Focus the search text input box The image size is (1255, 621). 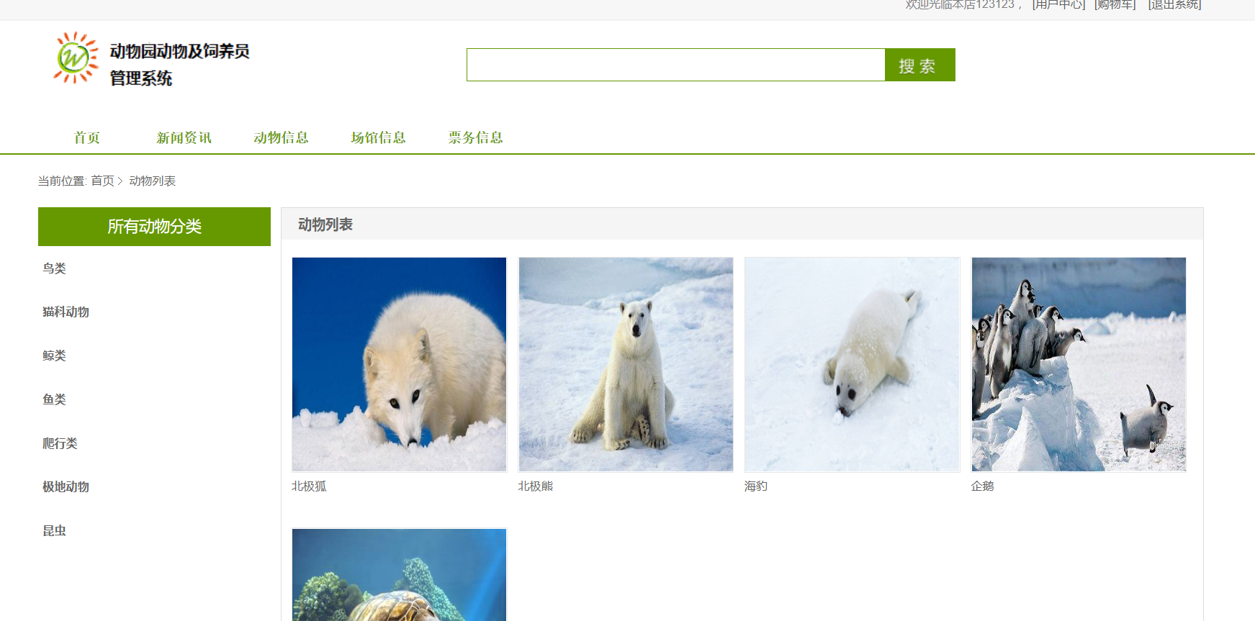click(x=675, y=65)
